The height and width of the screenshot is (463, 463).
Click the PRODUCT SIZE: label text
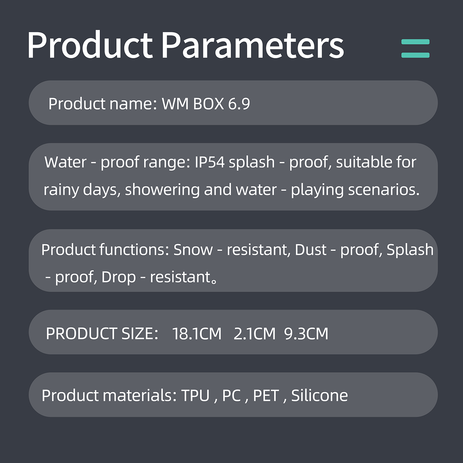[x=102, y=334]
